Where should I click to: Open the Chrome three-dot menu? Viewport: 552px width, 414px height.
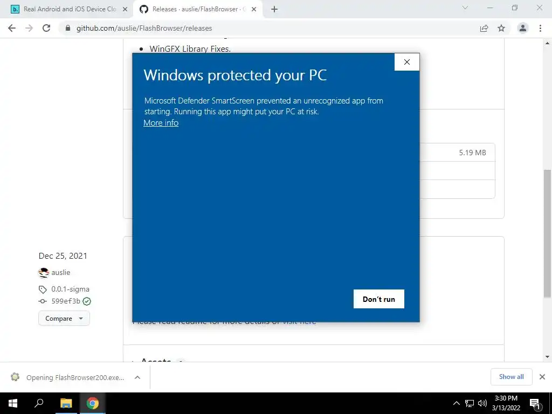coord(540,28)
